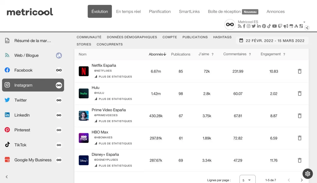Sort by Engagement column header
The image size is (317, 183).
tap(271, 54)
